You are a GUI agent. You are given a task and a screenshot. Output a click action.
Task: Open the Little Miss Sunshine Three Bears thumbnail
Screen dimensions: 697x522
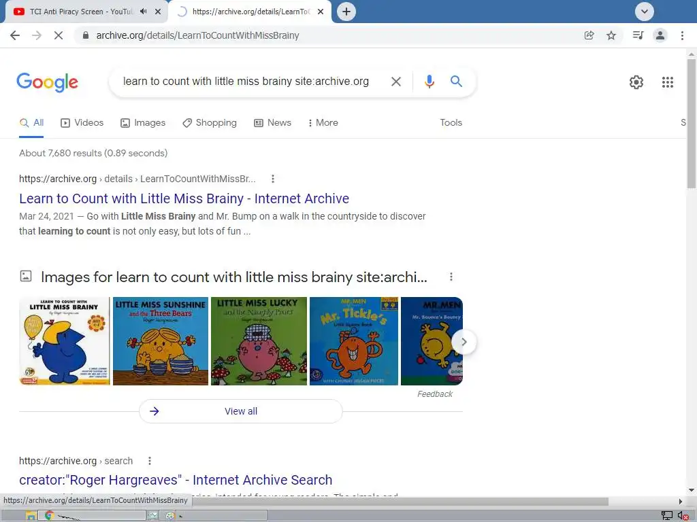[x=161, y=341]
